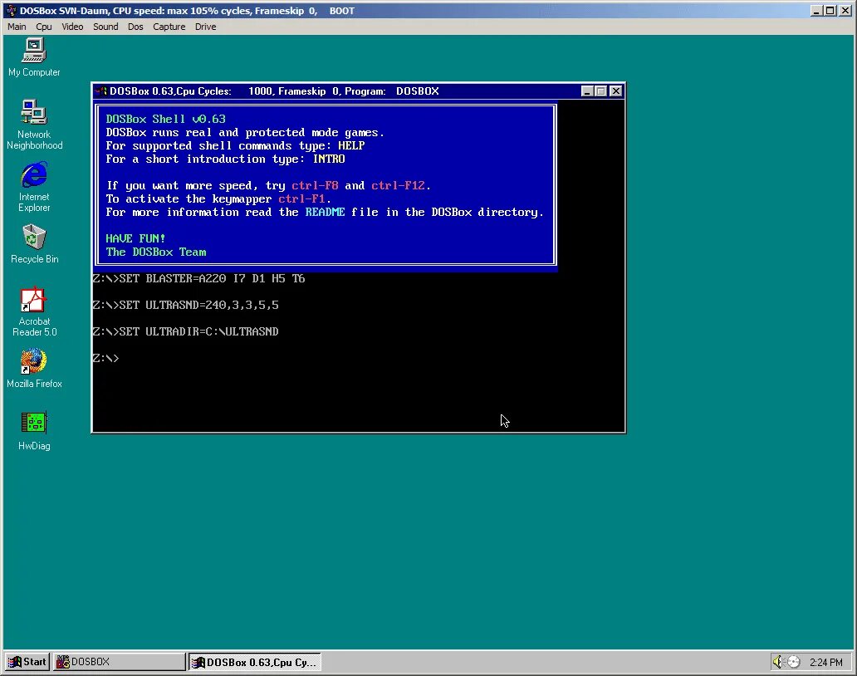Open the Dos menu

tap(135, 27)
